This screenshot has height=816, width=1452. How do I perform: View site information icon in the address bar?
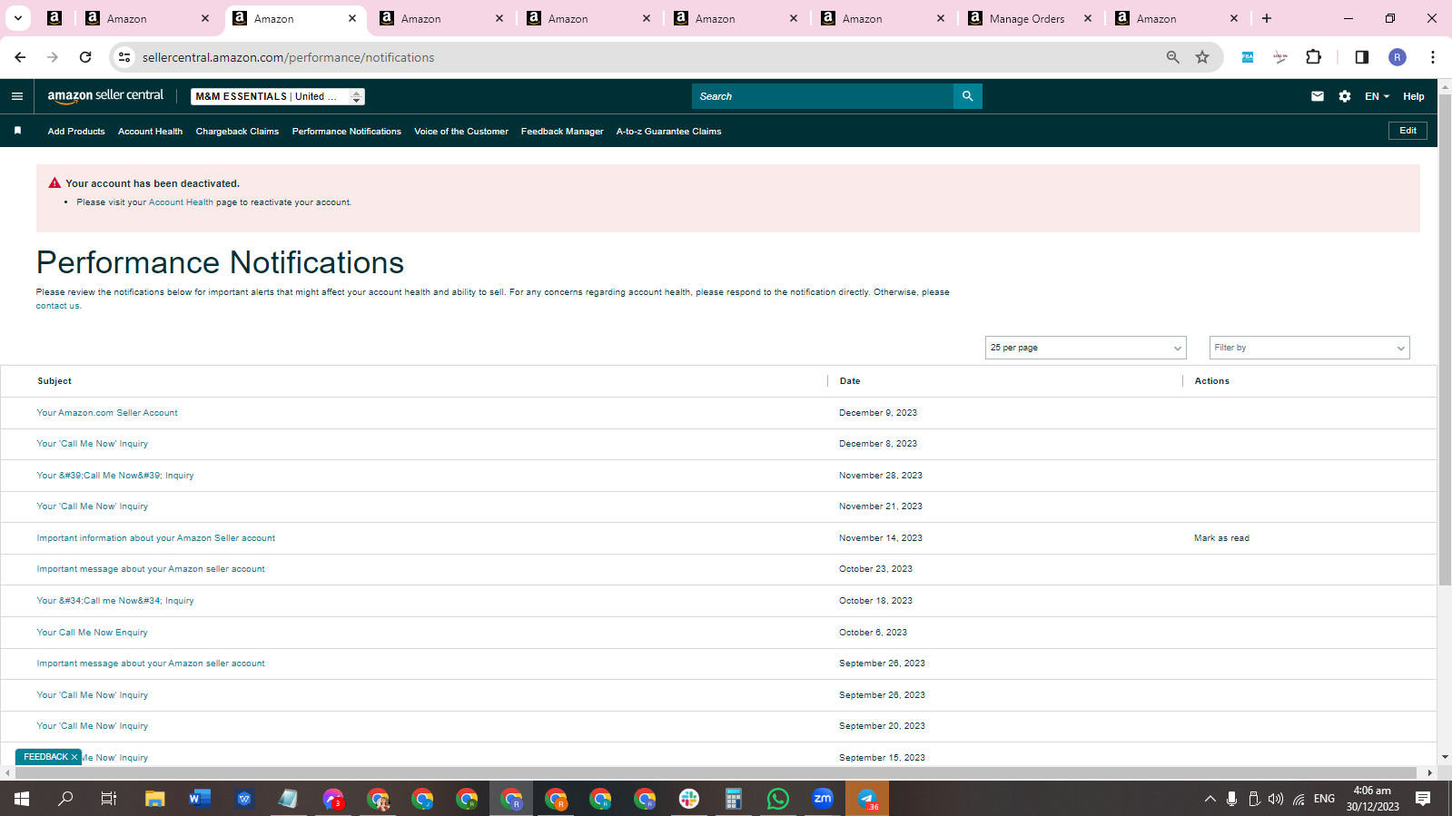[124, 57]
